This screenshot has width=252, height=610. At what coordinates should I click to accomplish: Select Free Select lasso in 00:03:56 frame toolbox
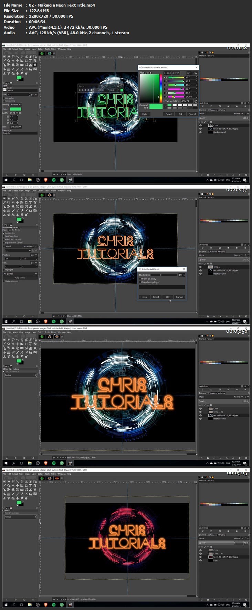(x=13, y=340)
